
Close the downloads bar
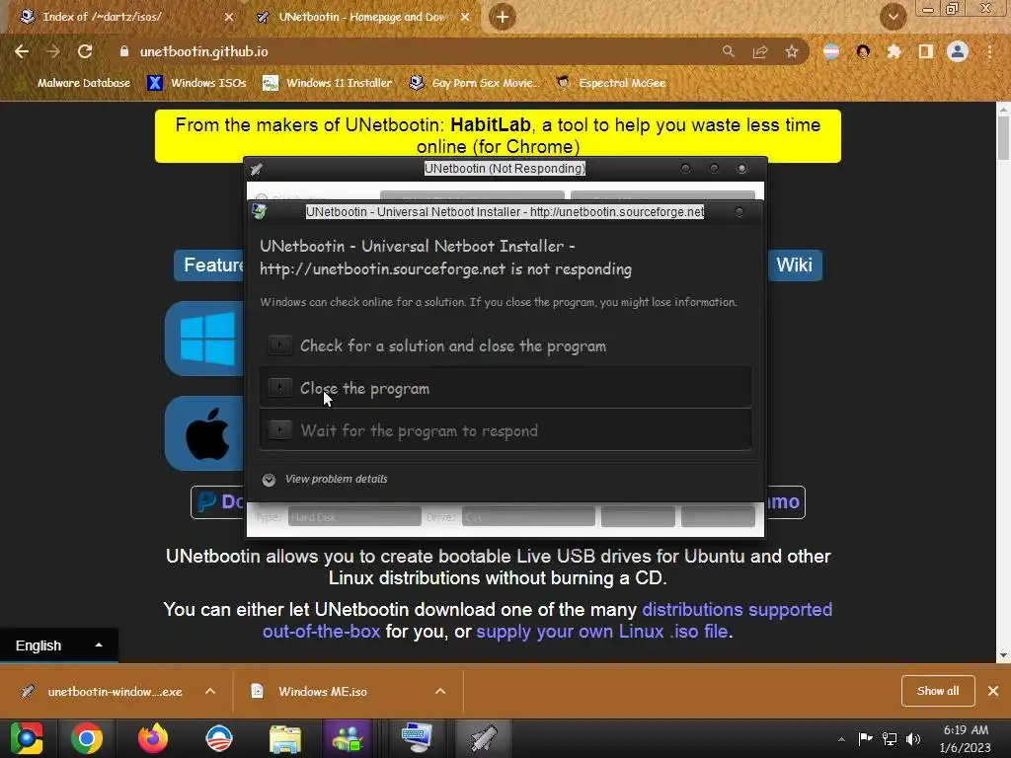point(993,691)
